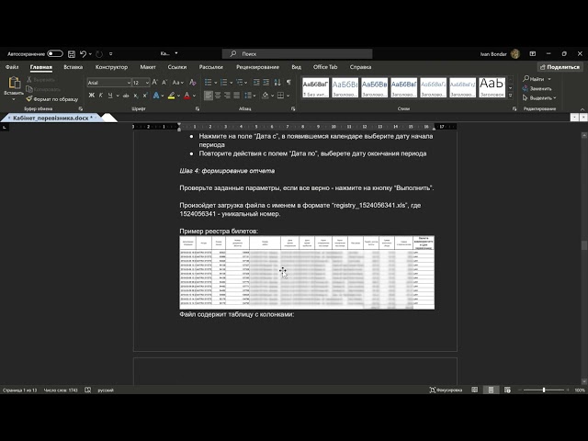Paste clipboard contents with Вставить icon
This screenshot has height=441, width=588.
click(14, 85)
